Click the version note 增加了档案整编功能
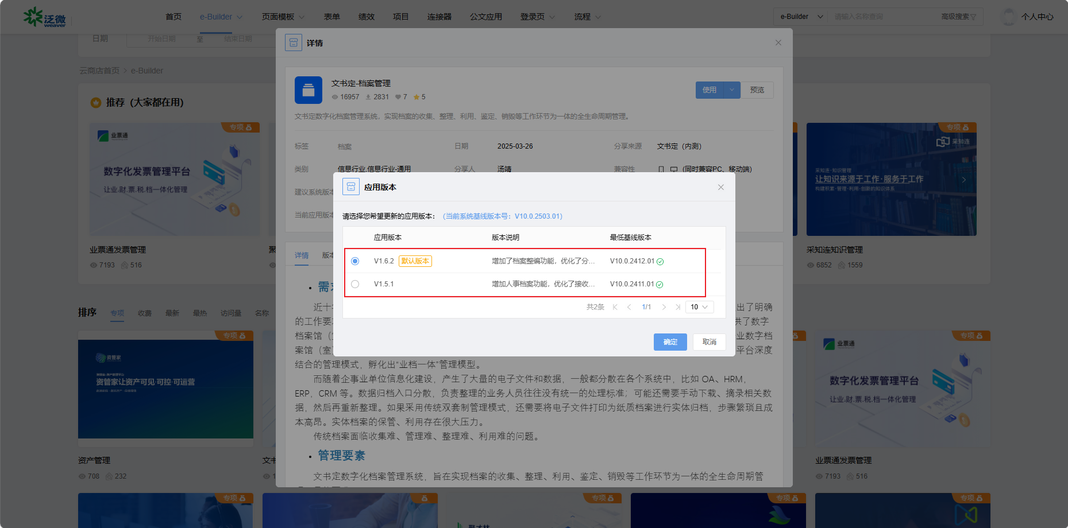The image size is (1068, 528). (x=543, y=261)
